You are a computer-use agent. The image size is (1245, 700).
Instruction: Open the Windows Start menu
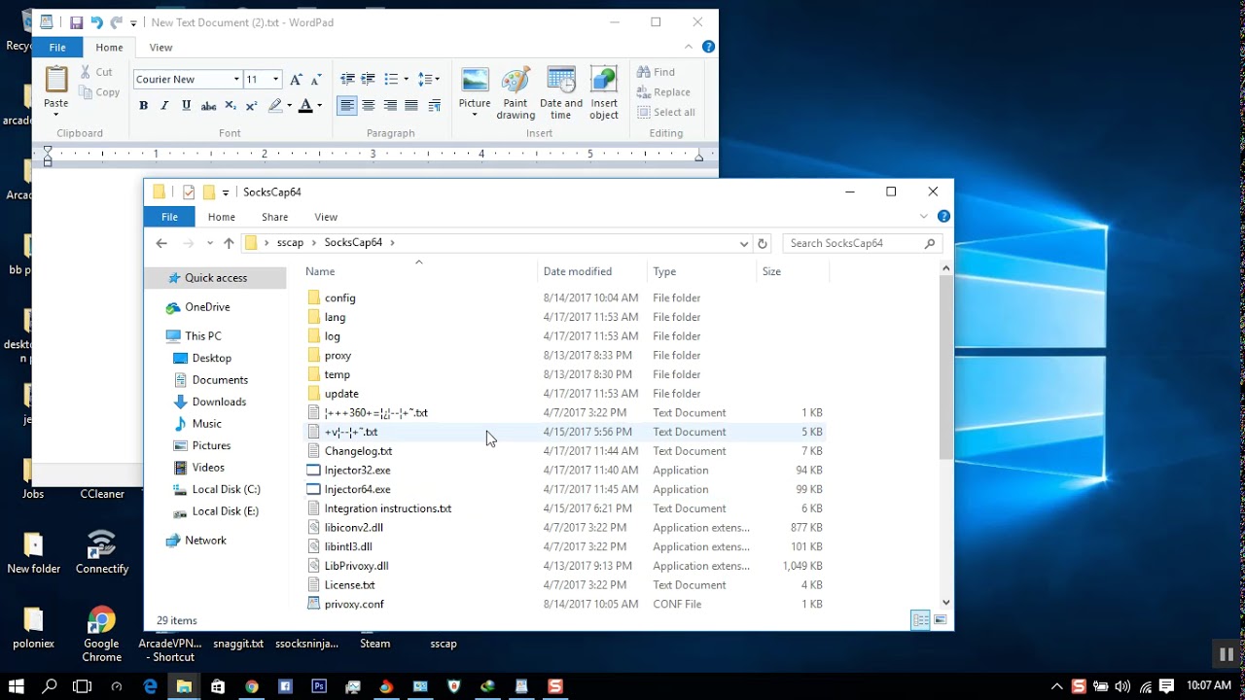17,686
